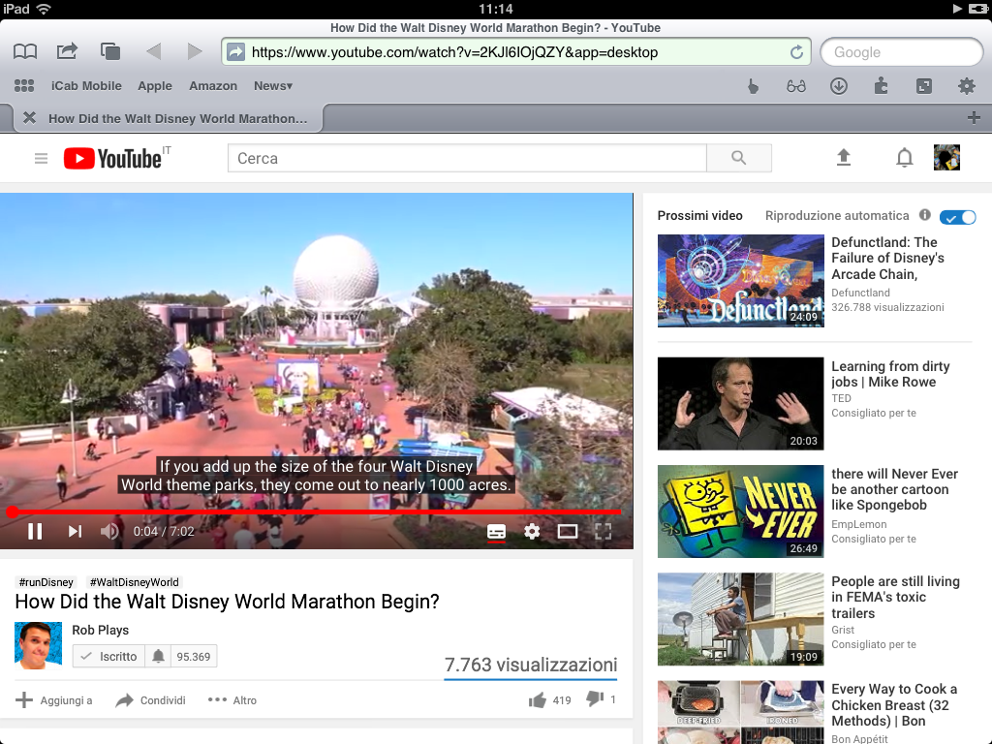Toggle channel notification bell beside Iscritto
The image size is (992, 744).
coord(158,657)
